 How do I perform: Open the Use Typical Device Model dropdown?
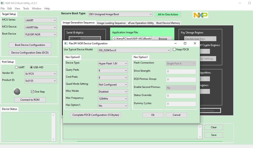tap(134, 50)
